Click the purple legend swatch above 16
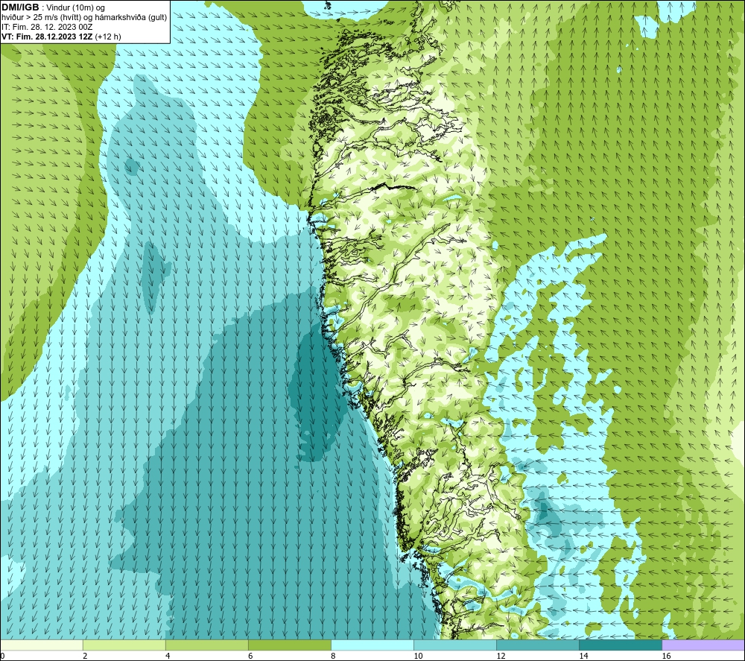Screen dimensions: 745x661 (x=703, y=645)
